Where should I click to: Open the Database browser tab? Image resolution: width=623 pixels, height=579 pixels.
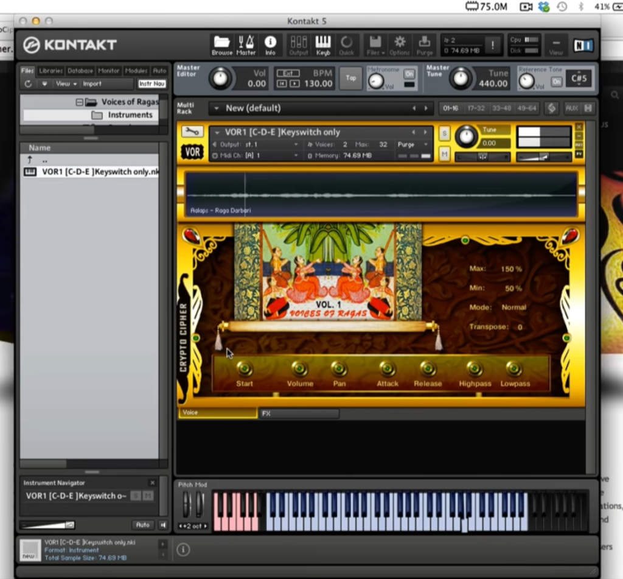click(x=80, y=71)
